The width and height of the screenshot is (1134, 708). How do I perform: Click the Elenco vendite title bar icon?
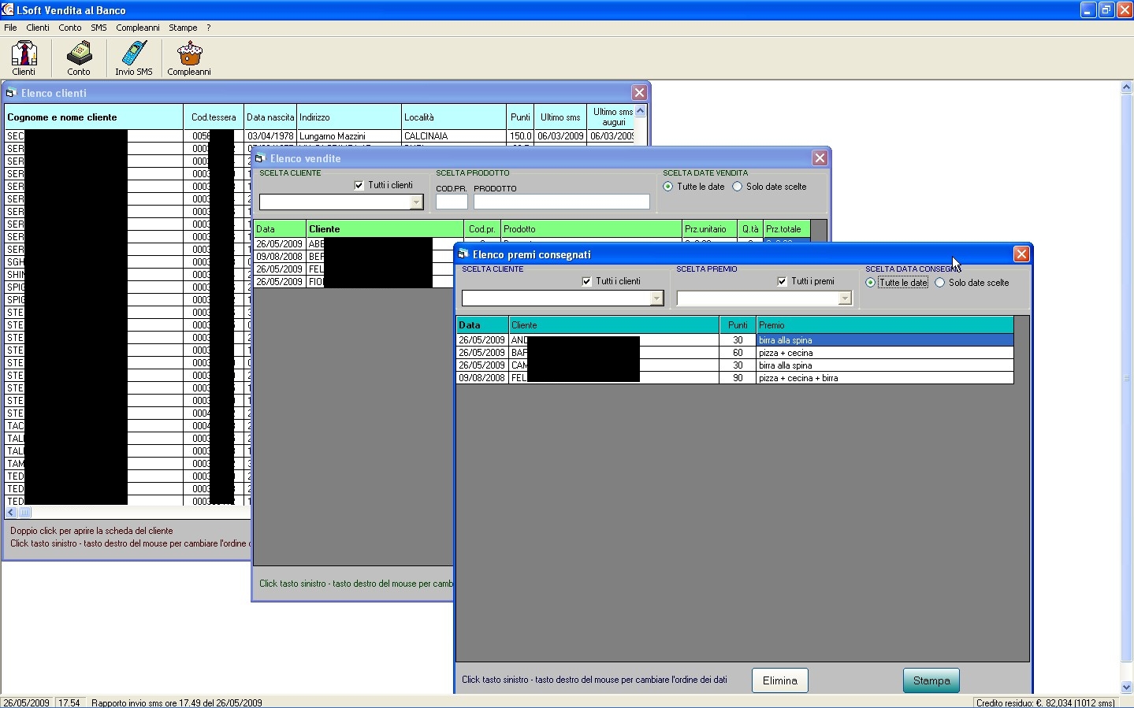[260, 158]
